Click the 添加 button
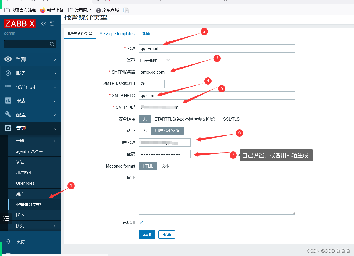 point(147,234)
